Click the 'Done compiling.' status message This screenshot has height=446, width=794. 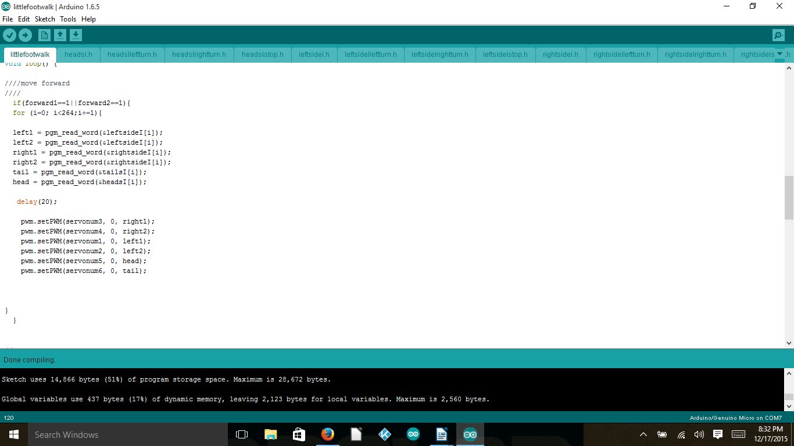coord(30,360)
